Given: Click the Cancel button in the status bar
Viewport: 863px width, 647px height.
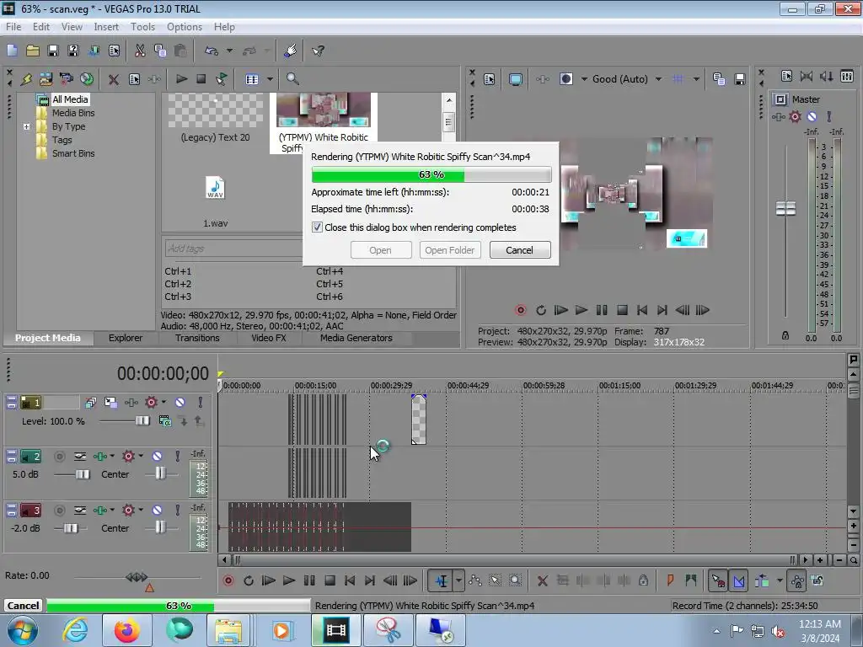Looking at the screenshot, I should [23, 605].
